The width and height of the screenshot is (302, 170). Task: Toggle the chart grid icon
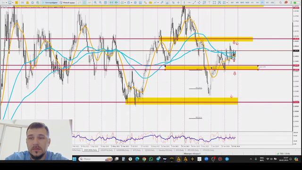pyautogui.click(x=106, y=3)
